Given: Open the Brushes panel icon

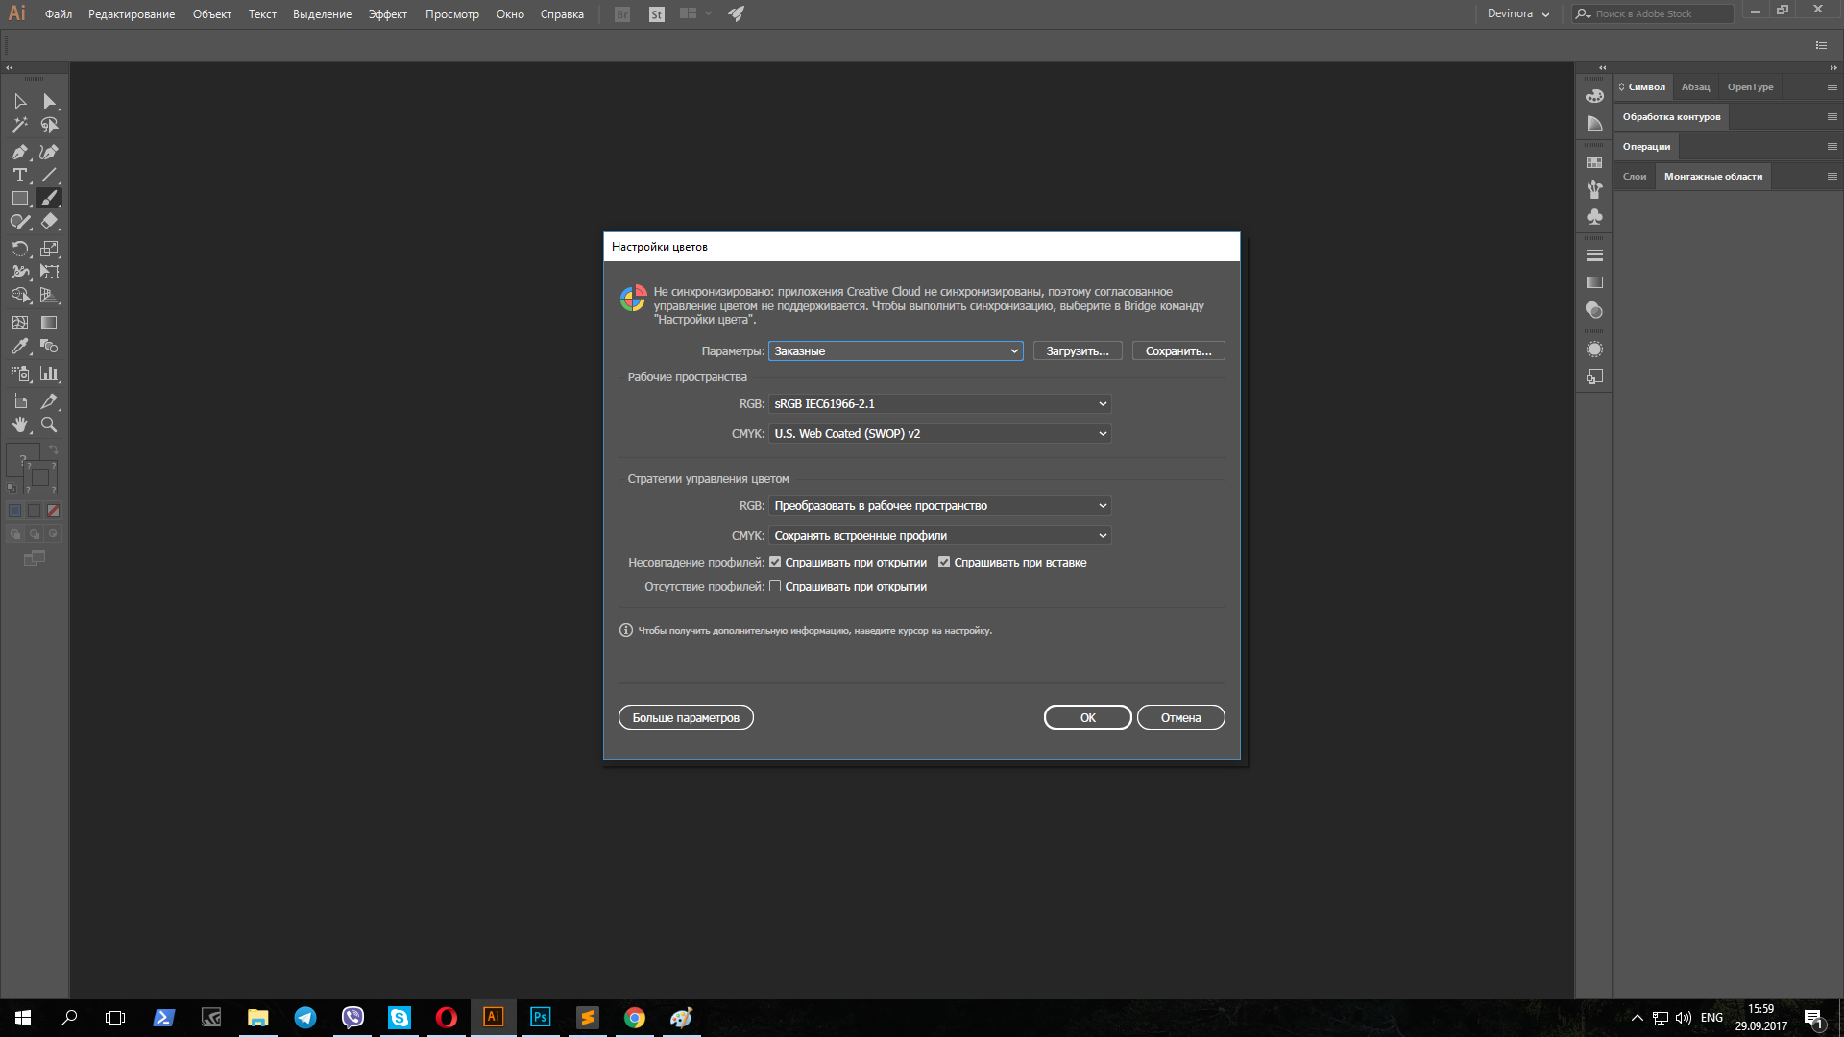Looking at the screenshot, I should [1594, 189].
